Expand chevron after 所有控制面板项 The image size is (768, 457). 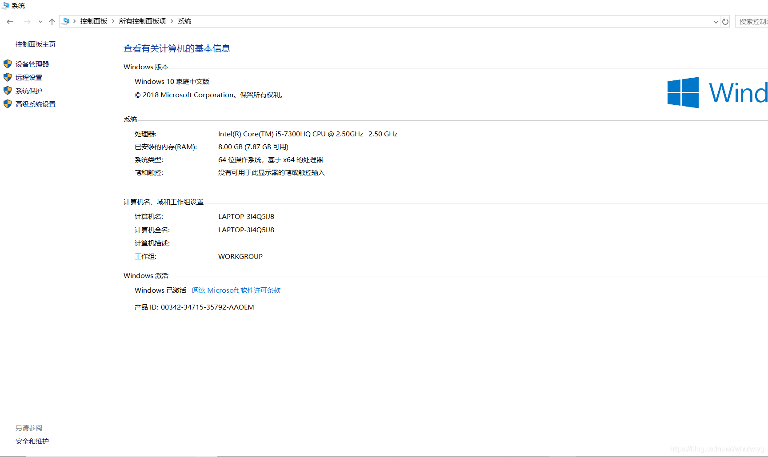[172, 21]
